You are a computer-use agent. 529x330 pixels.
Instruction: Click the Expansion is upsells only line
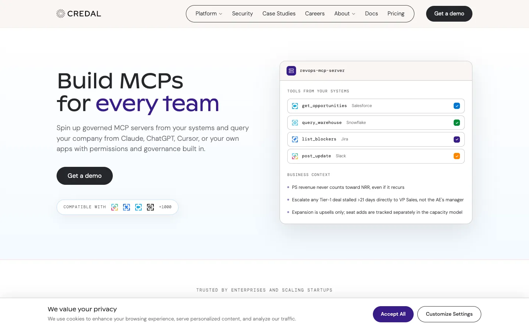(377, 212)
